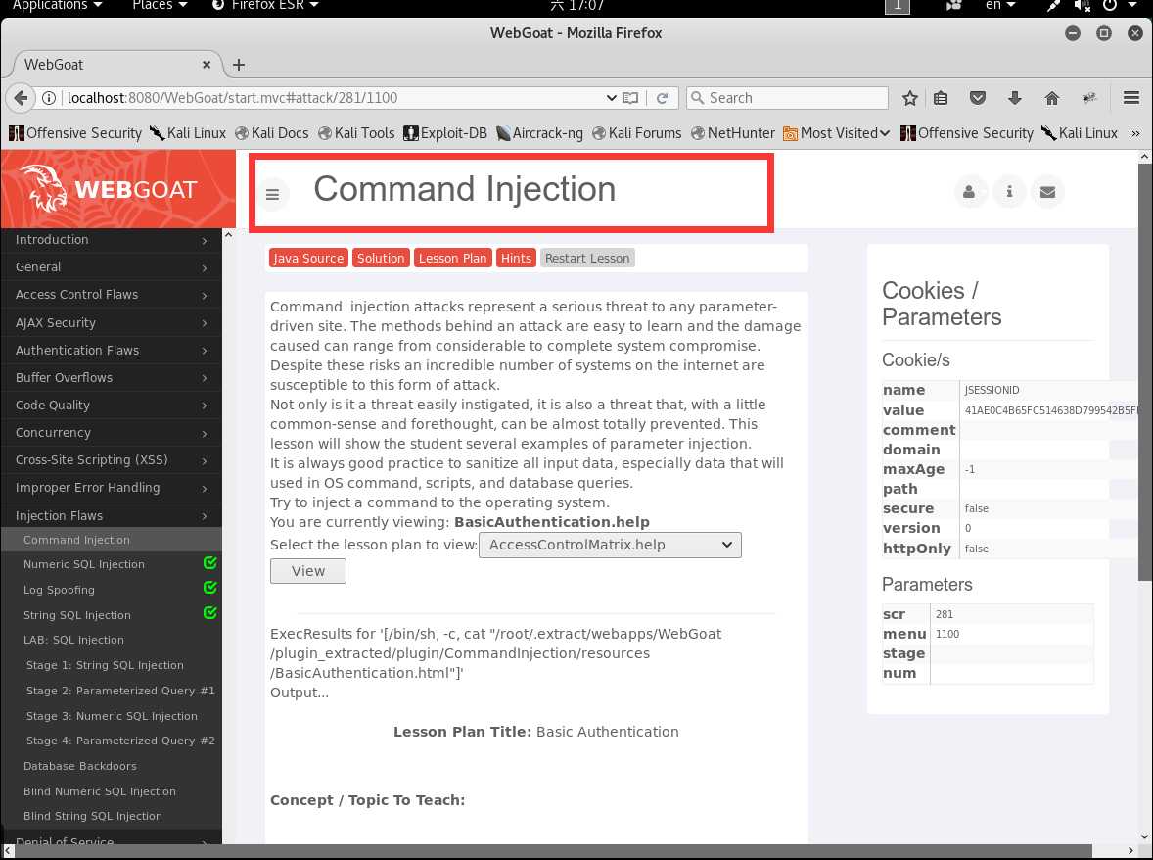This screenshot has height=860, width=1153.
Task: Click the browser Search field
Action: point(788,98)
